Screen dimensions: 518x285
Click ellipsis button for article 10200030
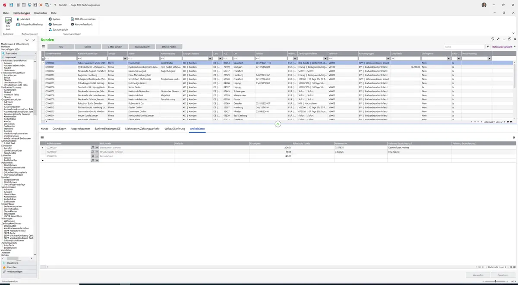coord(97,152)
